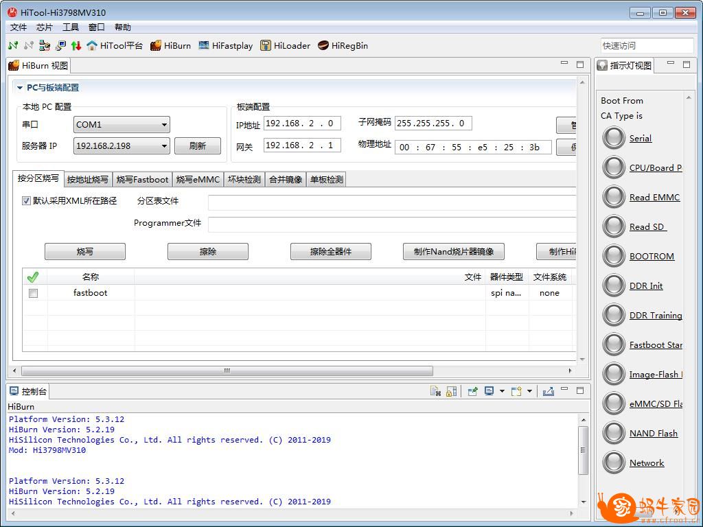Open the 芯片 menu
The width and height of the screenshot is (703, 527).
coord(45,27)
